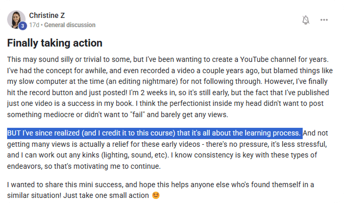Click the post title Finally taking action
Viewport: 344px width, 203px height.
point(55,43)
